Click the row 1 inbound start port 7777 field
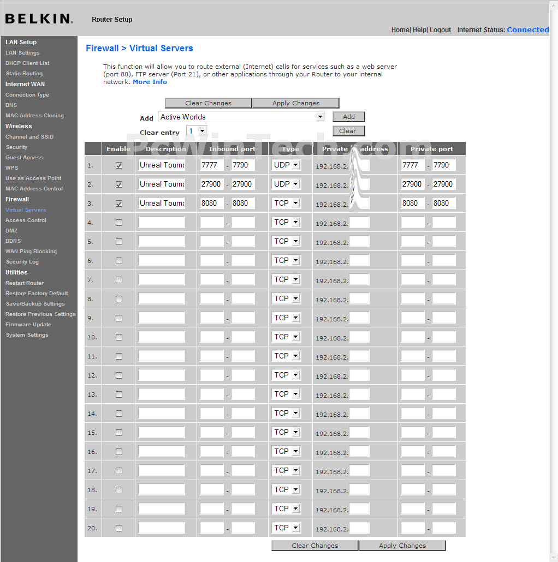The height and width of the screenshot is (562, 558). pos(212,165)
